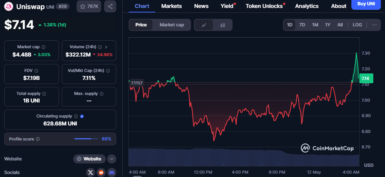This screenshot has width=385, height=177.
Task: Click the current price tag 7.14 on axis
Action: pyautogui.click(x=366, y=78)
